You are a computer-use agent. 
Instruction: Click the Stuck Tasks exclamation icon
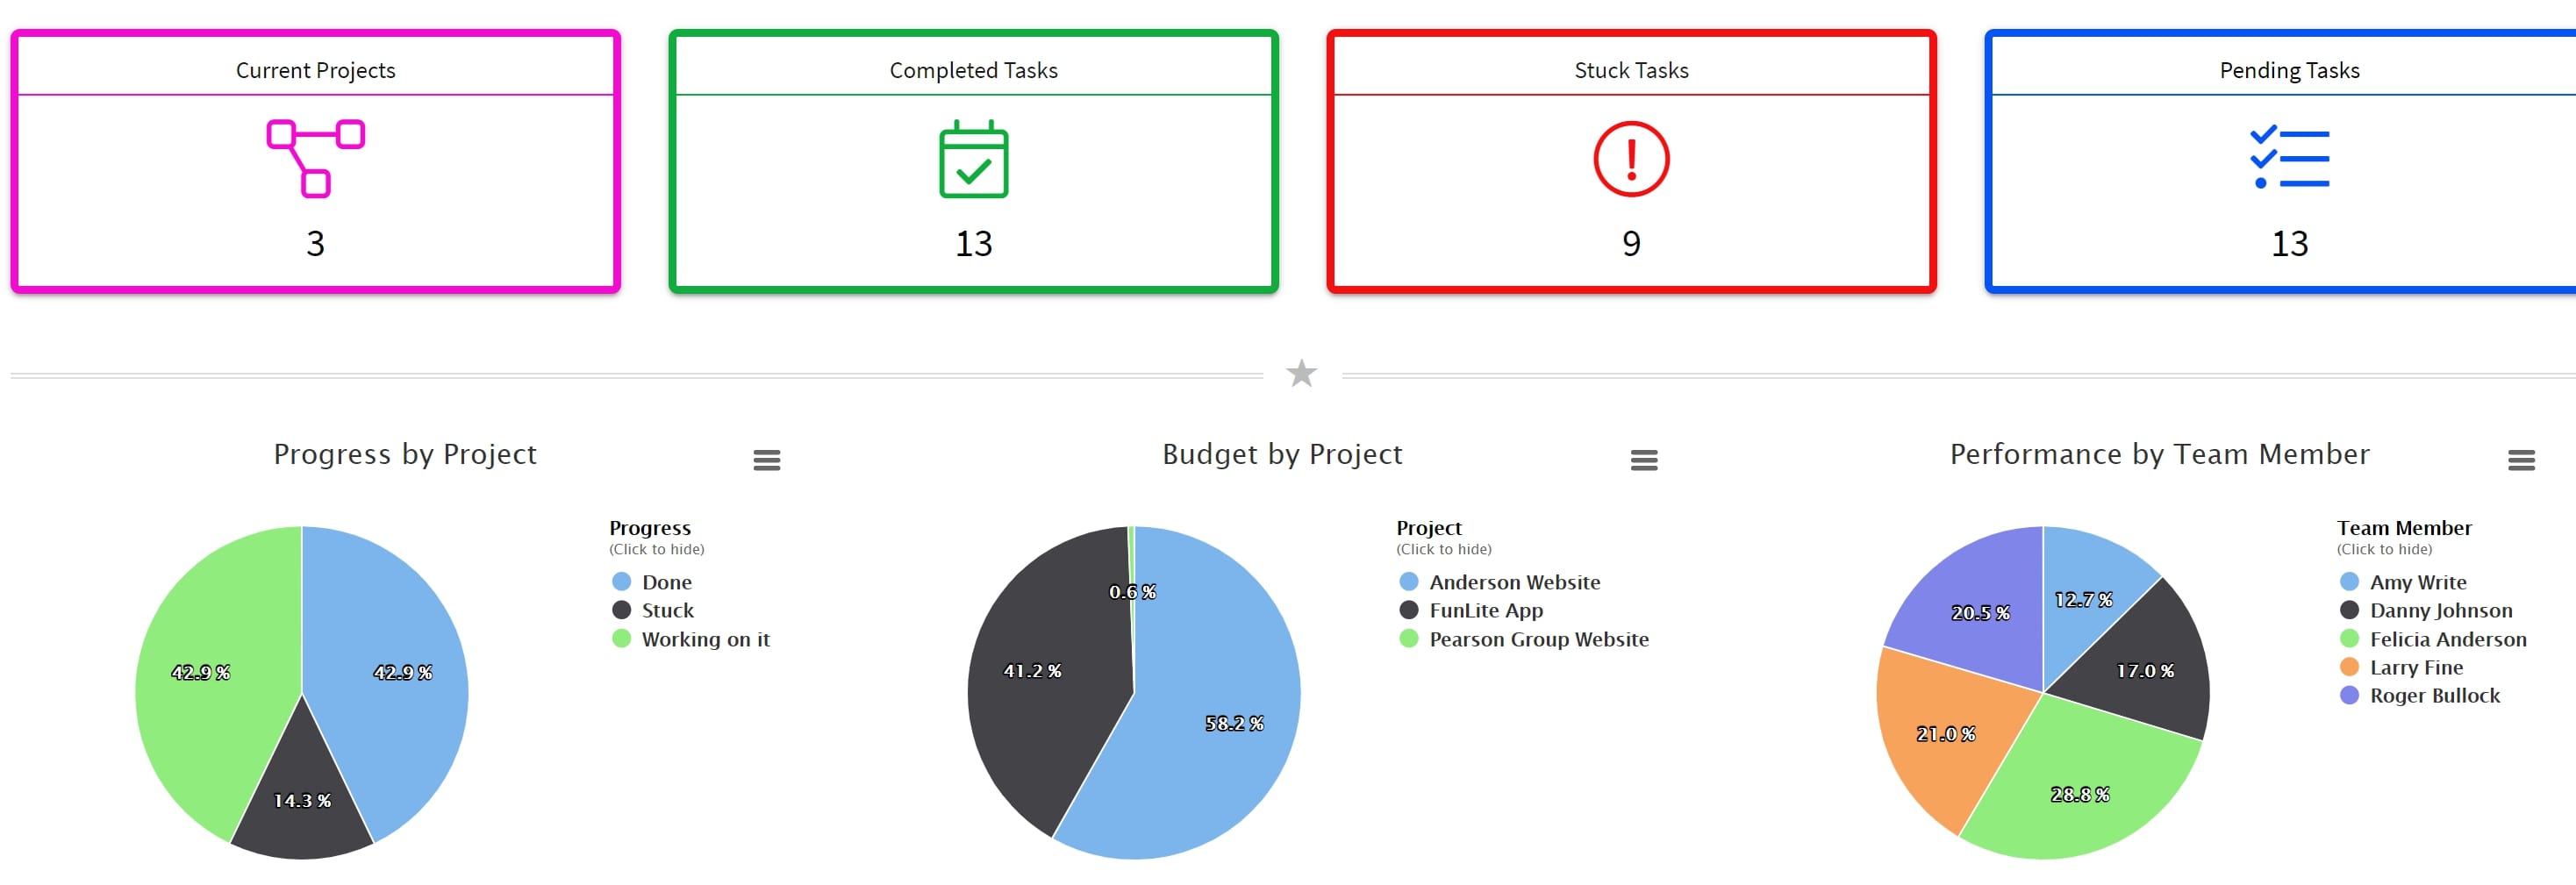pos(1630,157)
